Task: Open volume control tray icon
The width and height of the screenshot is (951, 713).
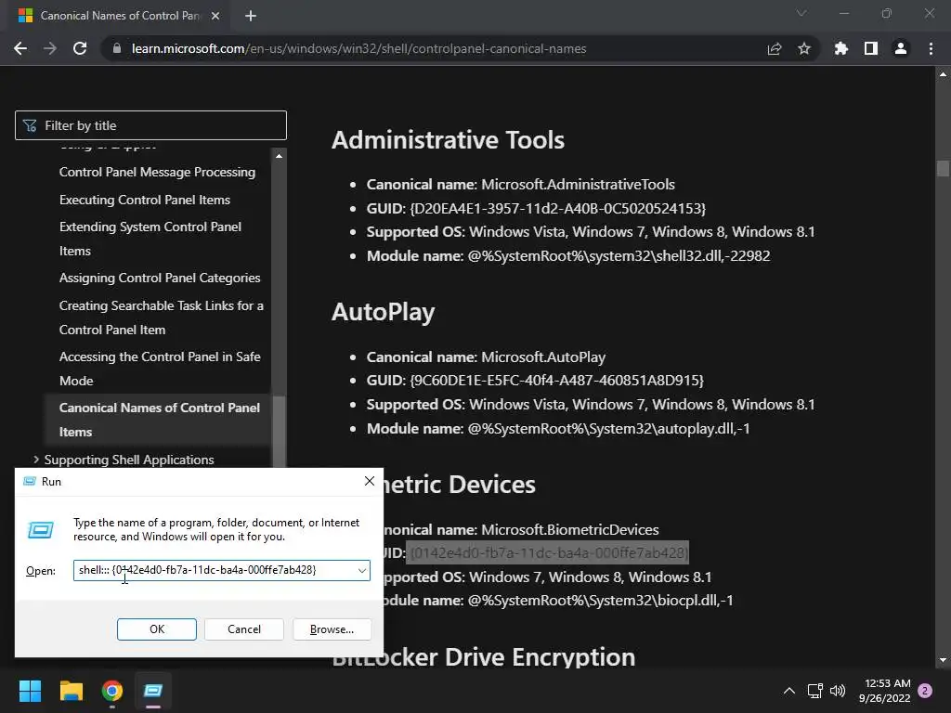Action: click(838, 691)
